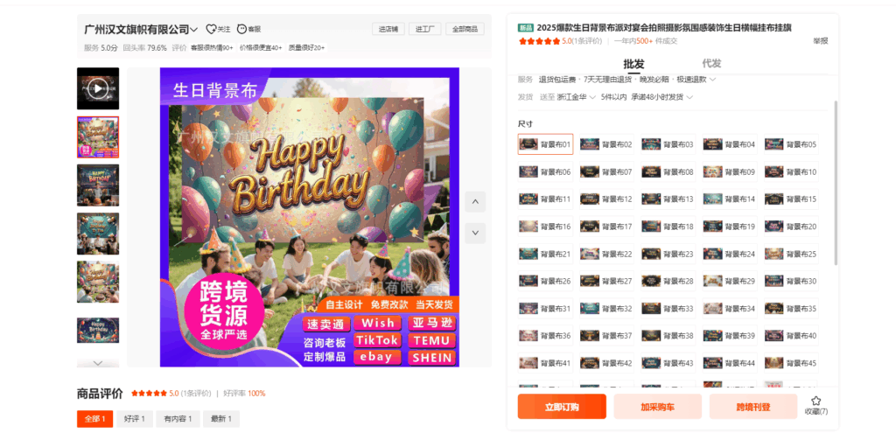Pick the 背景布30 variant
This screenshot has height=433, width=896.
pyautogui.click(x=792, y=281)
